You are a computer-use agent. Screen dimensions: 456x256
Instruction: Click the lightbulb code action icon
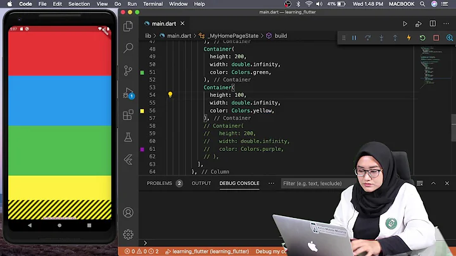[x=170, y=95]
